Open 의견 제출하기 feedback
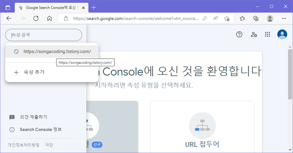This screenshot has height=153, width=293. [33, 117]
